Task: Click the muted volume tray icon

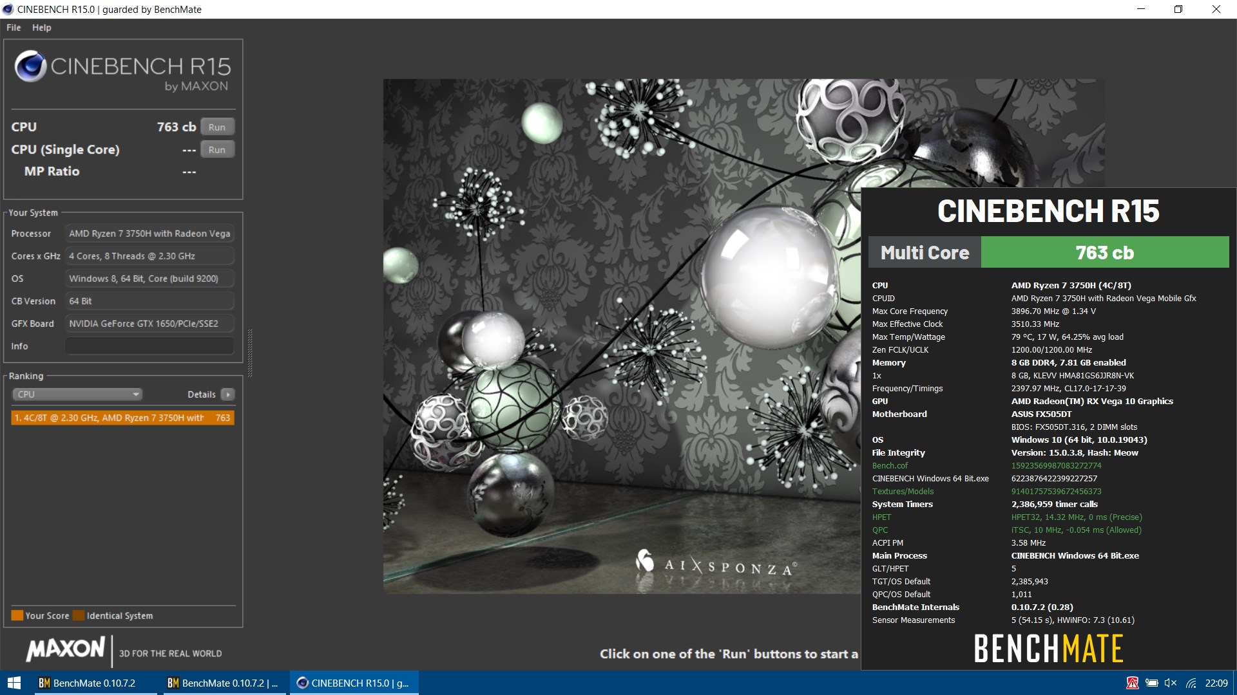Action: tap(1171, 683)
